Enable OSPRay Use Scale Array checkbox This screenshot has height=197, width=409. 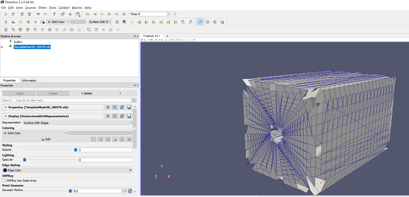coord(4,181)
